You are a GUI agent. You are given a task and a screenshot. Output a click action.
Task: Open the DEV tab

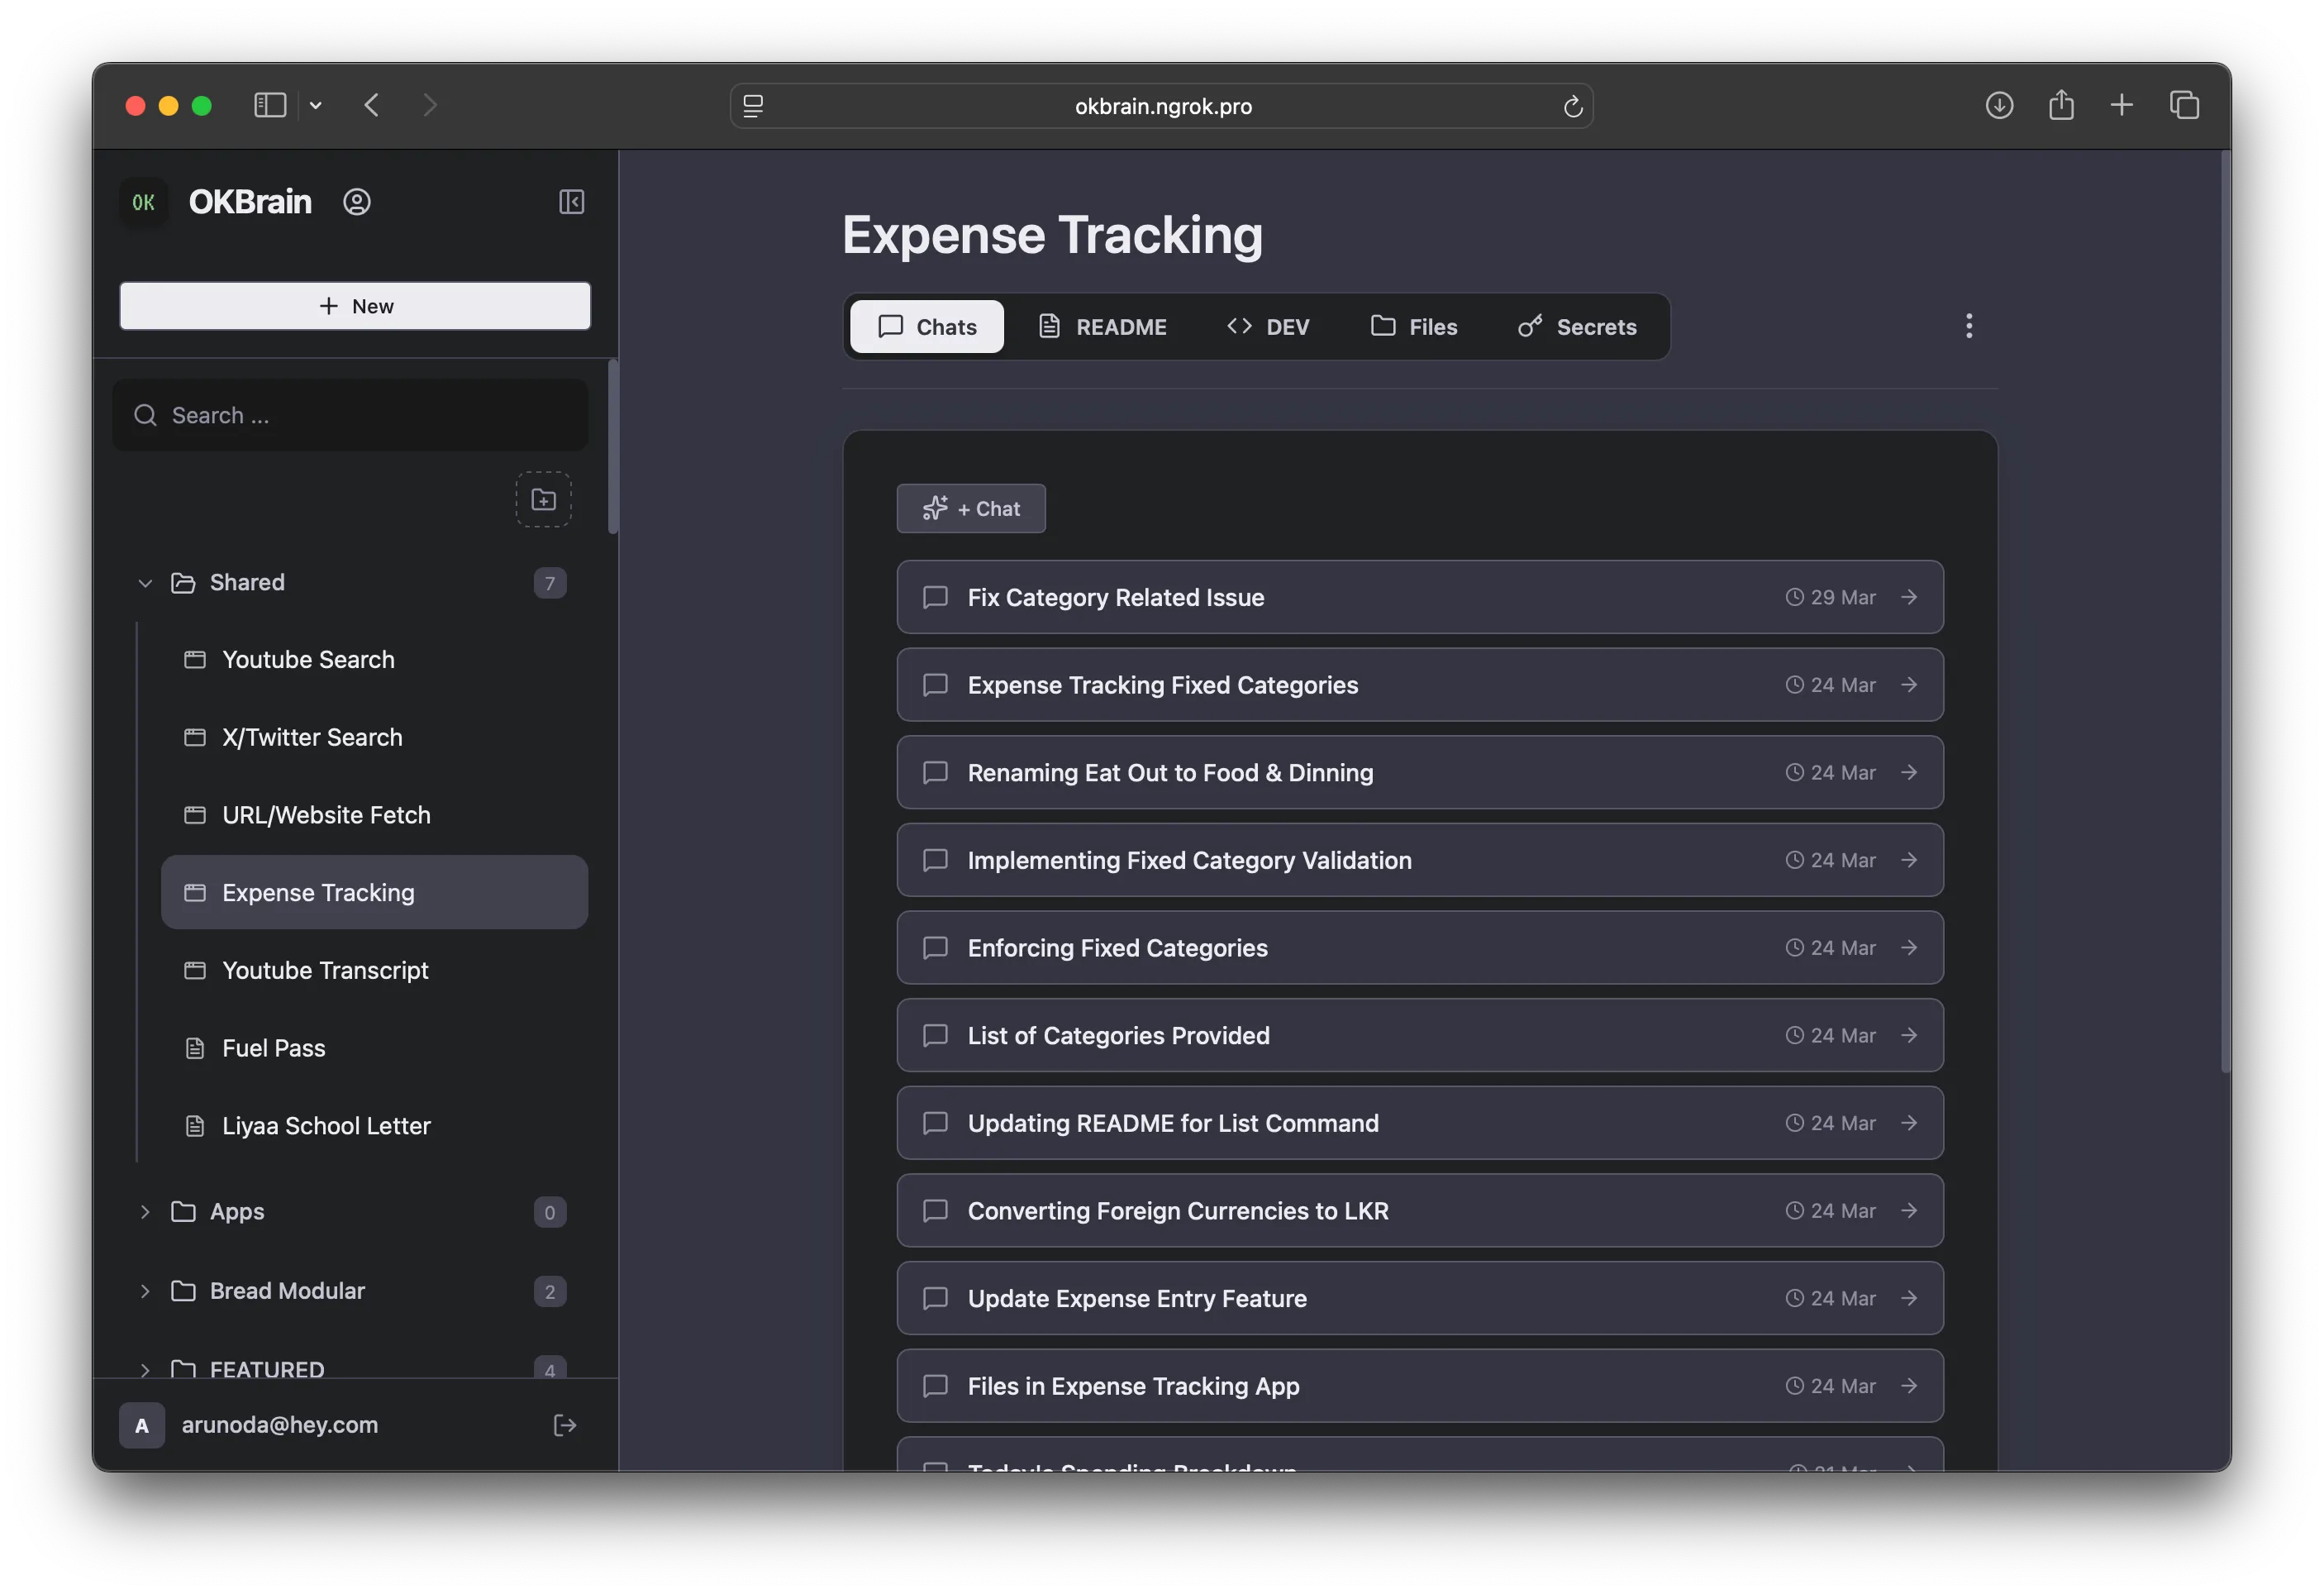coord(1268,327)
